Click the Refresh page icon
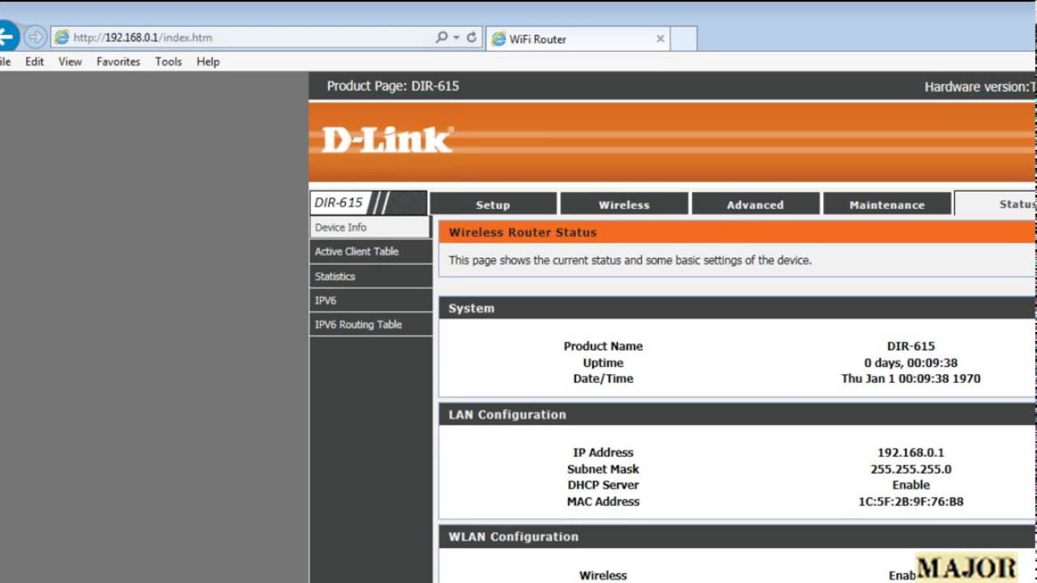The height and width of the screenshot is (583, 1037). coord(472,37)
